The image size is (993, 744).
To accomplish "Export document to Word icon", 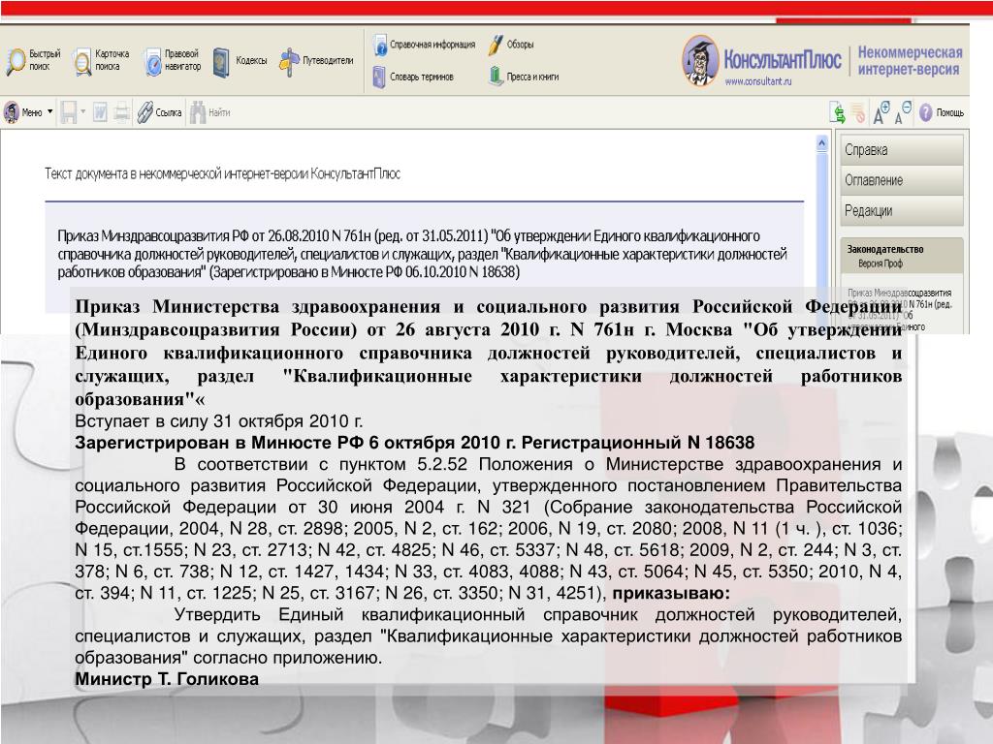I will (x=100, y=112).
